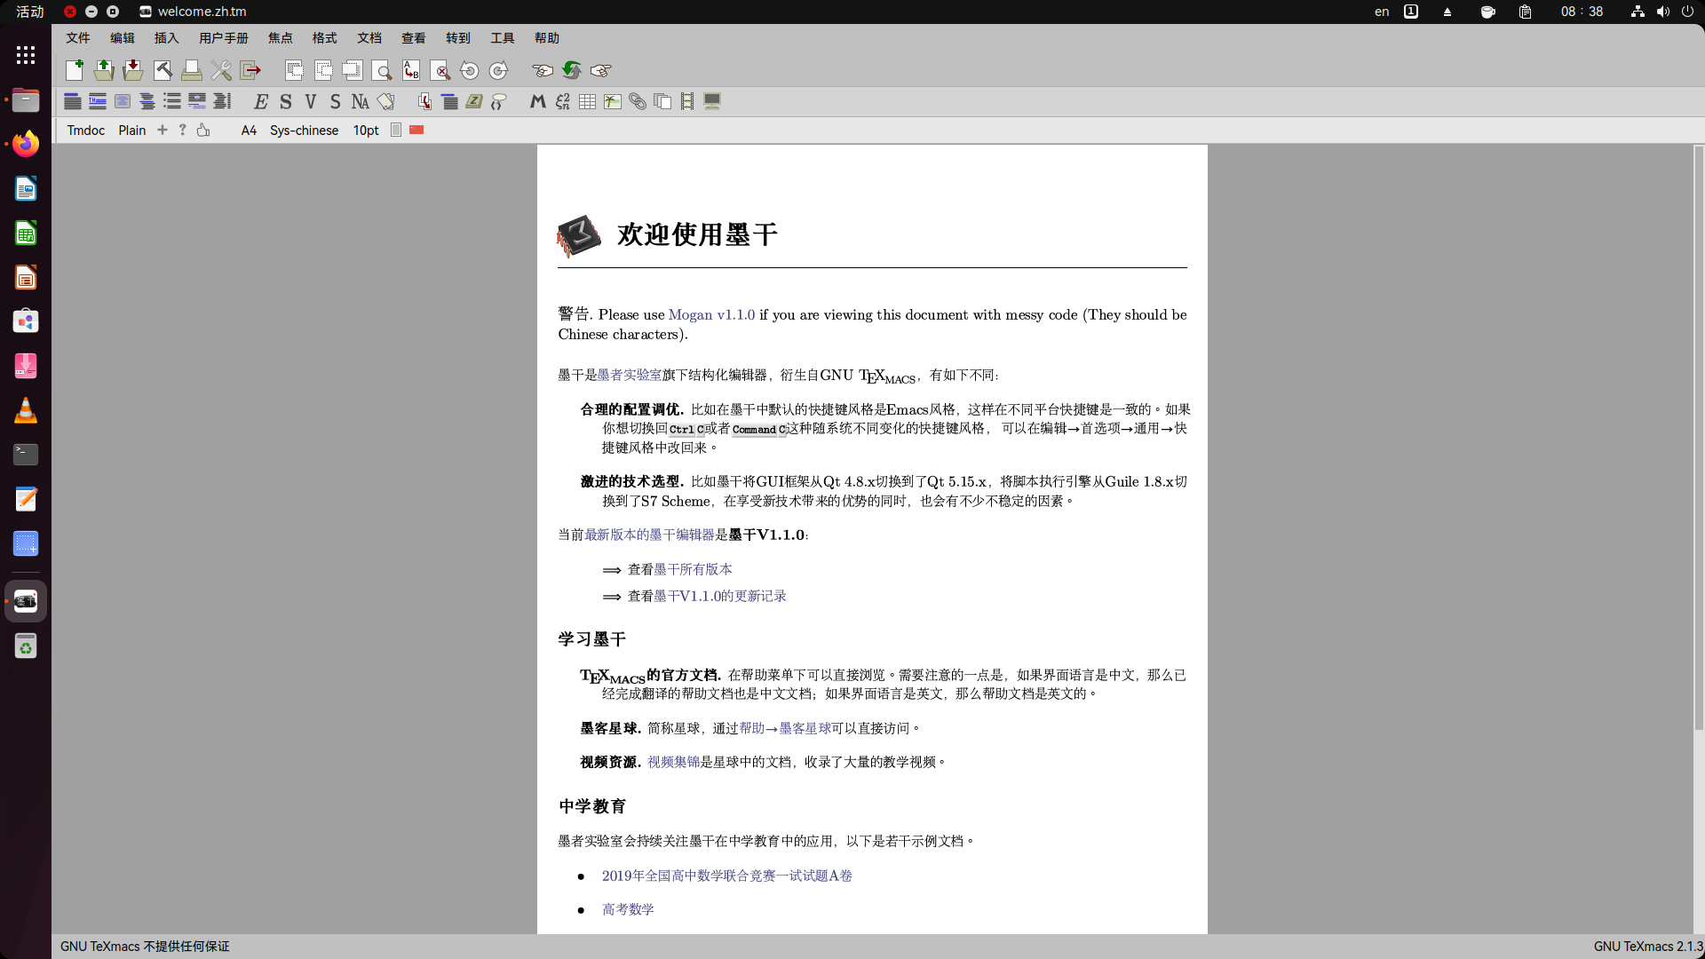Viewport: 1705px width, 959px height.
Task: Click the 欢迎使用墨干 title text
Action: click(698, 234)
